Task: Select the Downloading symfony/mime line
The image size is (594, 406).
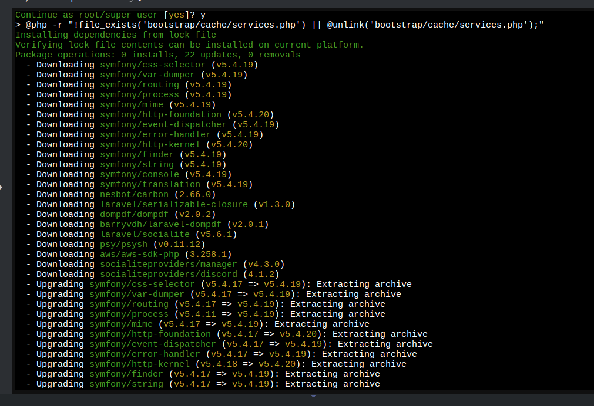Action: click(x=121, y=105)
